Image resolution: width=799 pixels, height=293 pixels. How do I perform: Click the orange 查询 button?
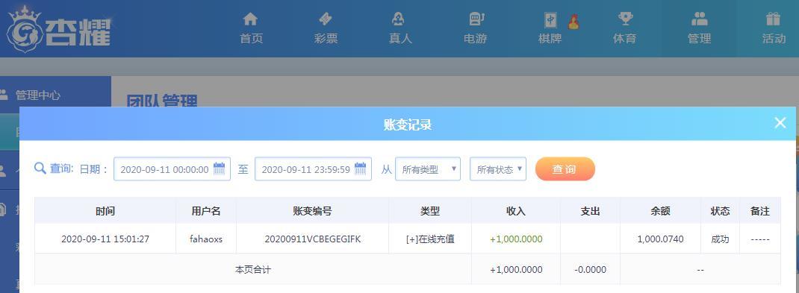[x=565, y=169]
